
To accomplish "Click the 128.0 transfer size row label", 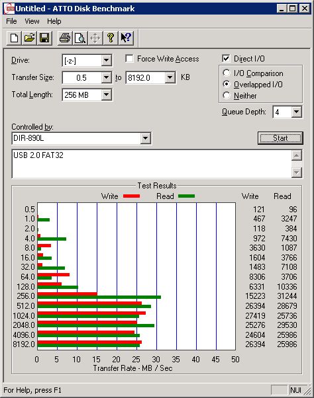I will tap(26, 287).
